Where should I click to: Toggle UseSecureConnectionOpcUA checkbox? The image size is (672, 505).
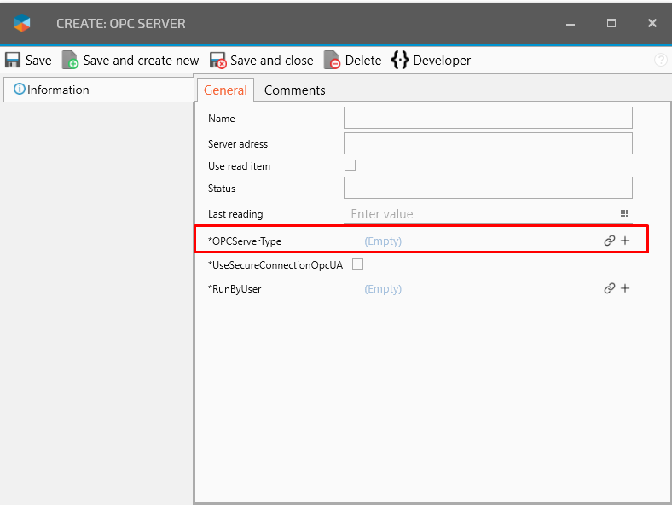(x=357, y=264)
